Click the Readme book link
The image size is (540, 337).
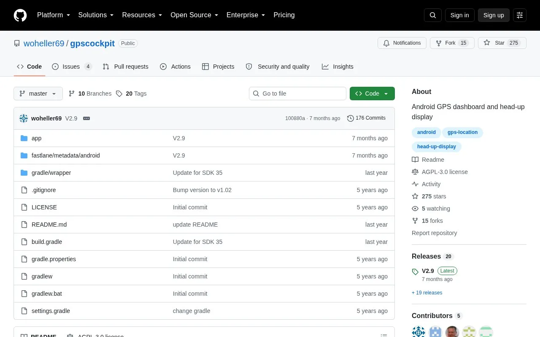coord(428,160)
